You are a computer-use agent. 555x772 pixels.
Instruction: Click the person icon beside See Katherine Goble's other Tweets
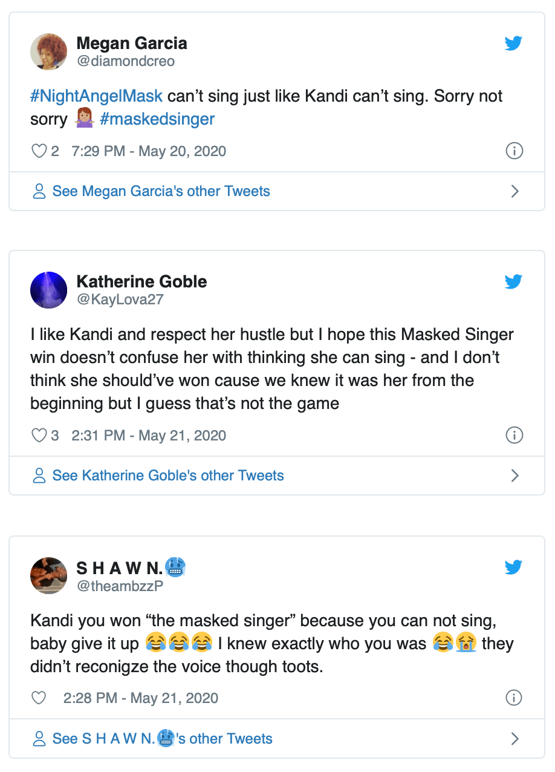tap(39, 476)
